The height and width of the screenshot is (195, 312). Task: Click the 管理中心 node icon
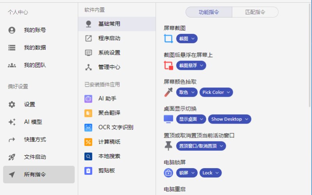89,67
